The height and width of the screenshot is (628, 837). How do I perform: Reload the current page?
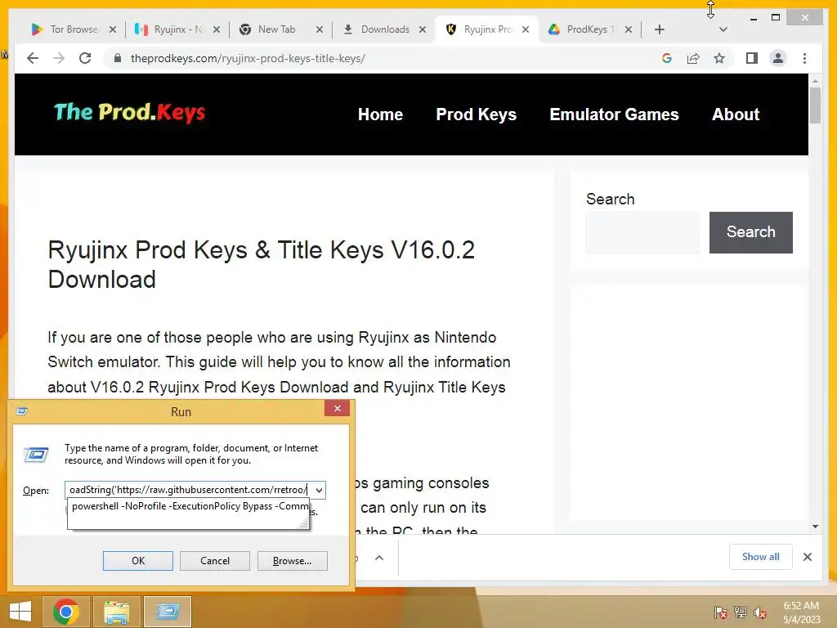click(x=85, y=58)
